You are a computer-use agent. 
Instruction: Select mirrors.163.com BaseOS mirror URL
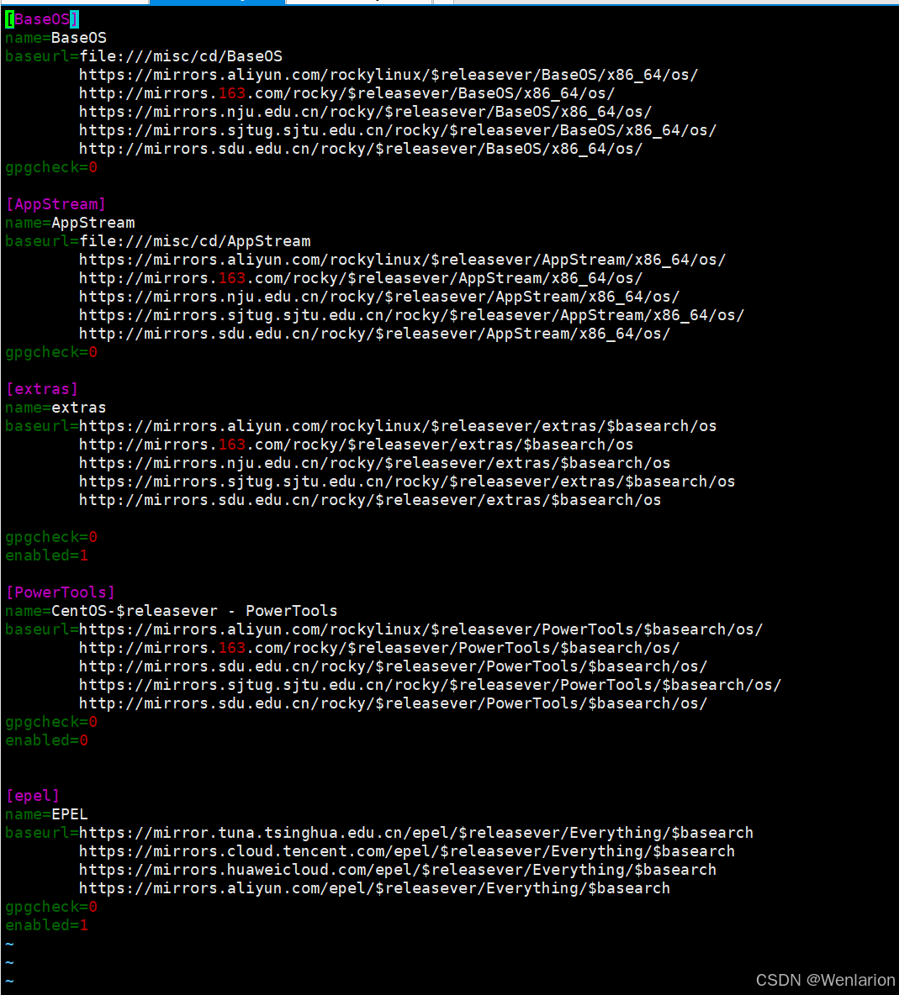347,93
